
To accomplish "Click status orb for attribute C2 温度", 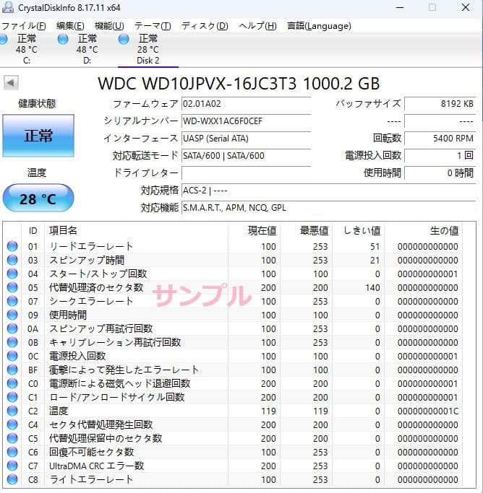I will point(12,411).
